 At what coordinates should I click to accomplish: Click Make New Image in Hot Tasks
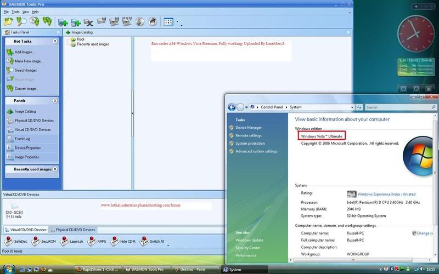tap(25, 61)
